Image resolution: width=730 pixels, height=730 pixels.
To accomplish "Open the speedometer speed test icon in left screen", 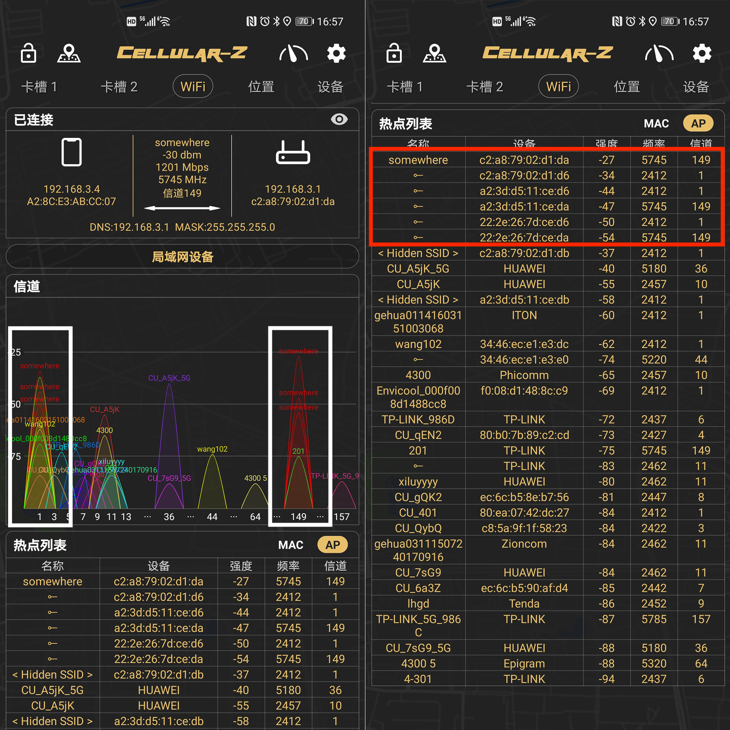I will click(x=293, y=53).
